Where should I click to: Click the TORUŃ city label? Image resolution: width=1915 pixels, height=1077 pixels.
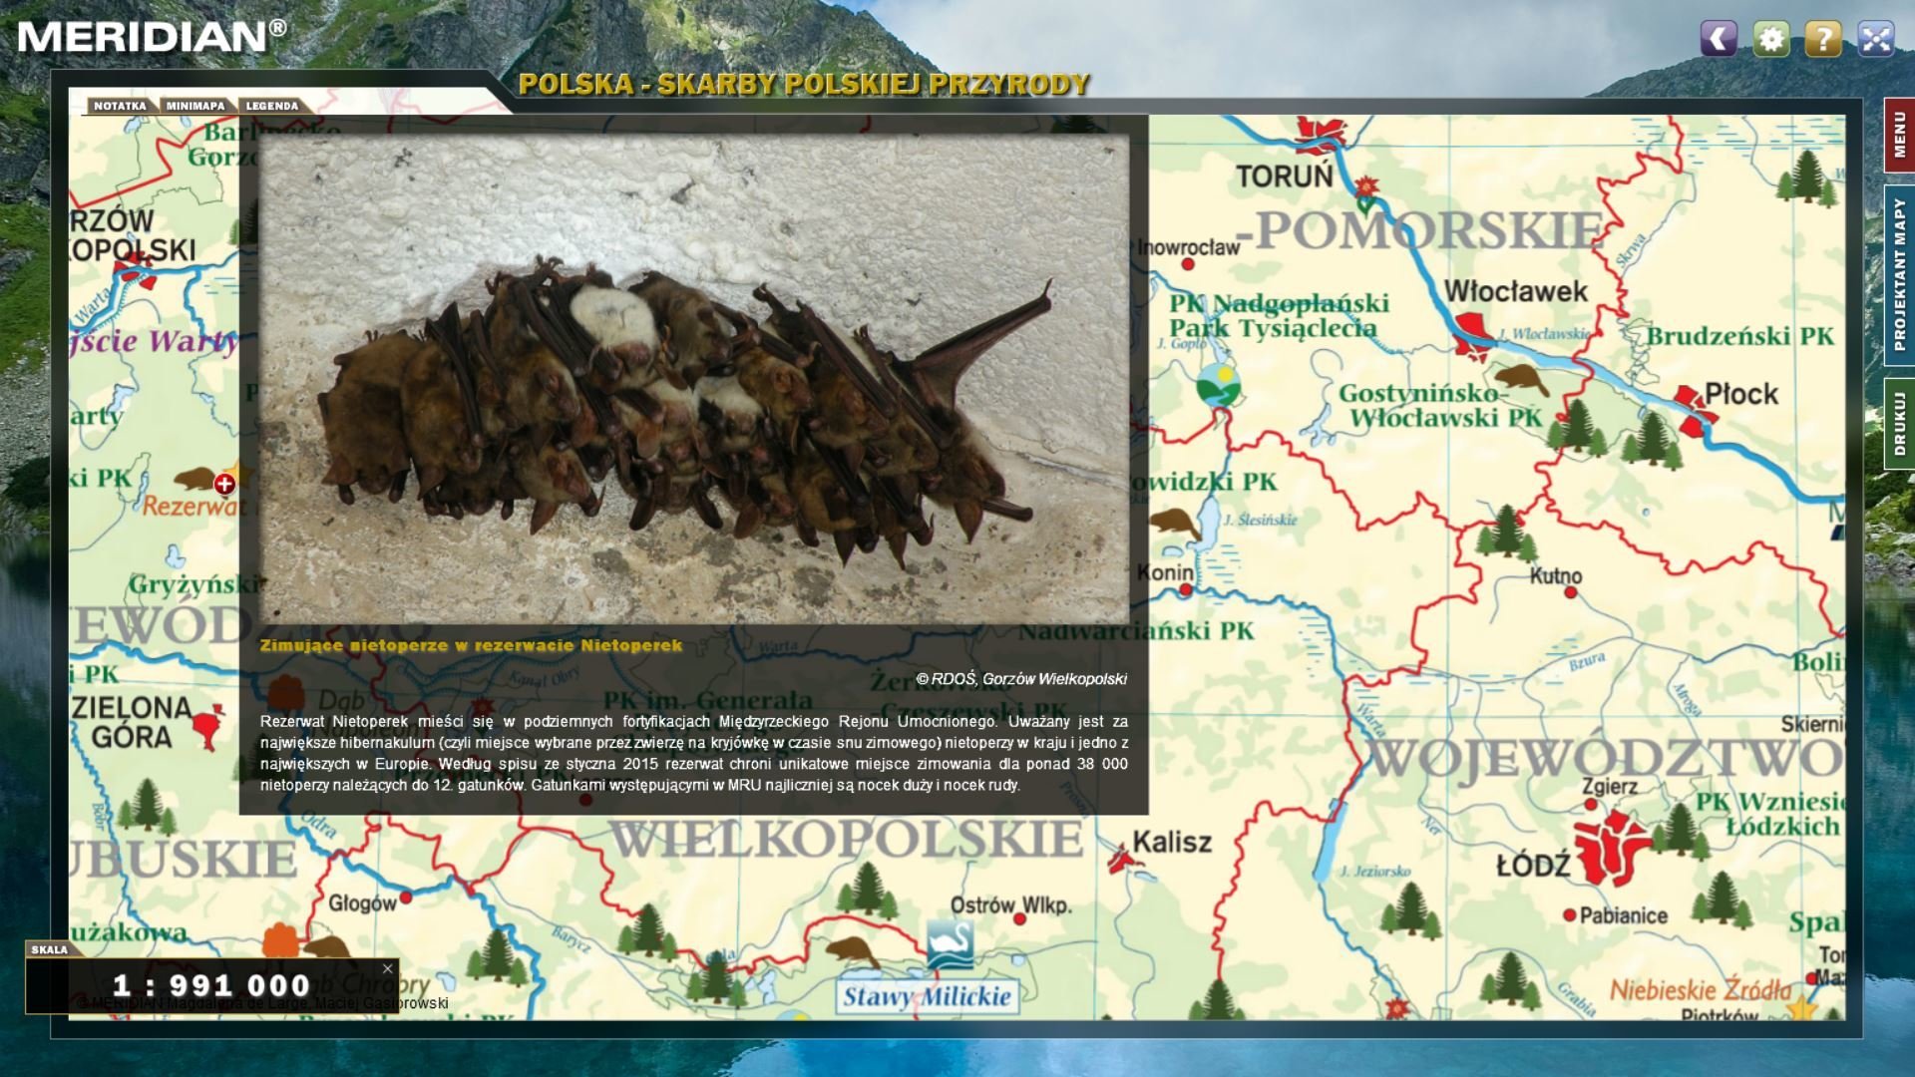coord(1285,177)
